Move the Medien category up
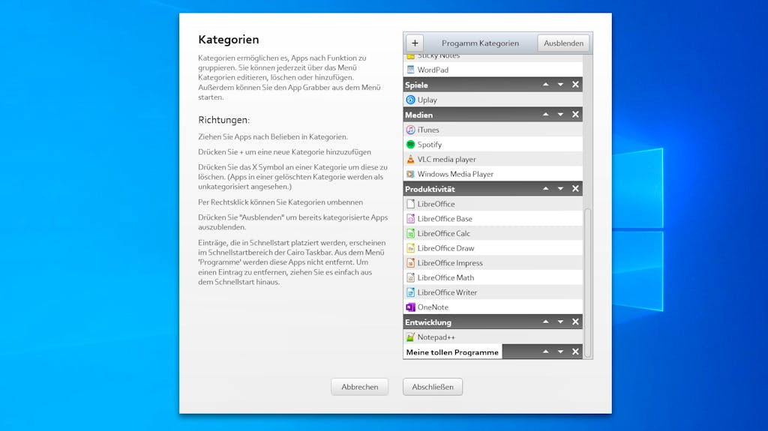Viewport: 768px width, 431px height. pos(546,115)
